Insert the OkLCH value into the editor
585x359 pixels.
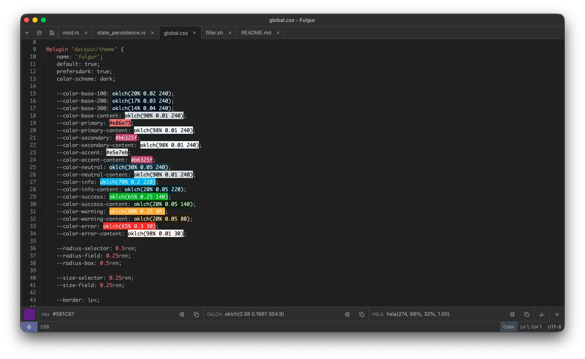pos(347,314)
